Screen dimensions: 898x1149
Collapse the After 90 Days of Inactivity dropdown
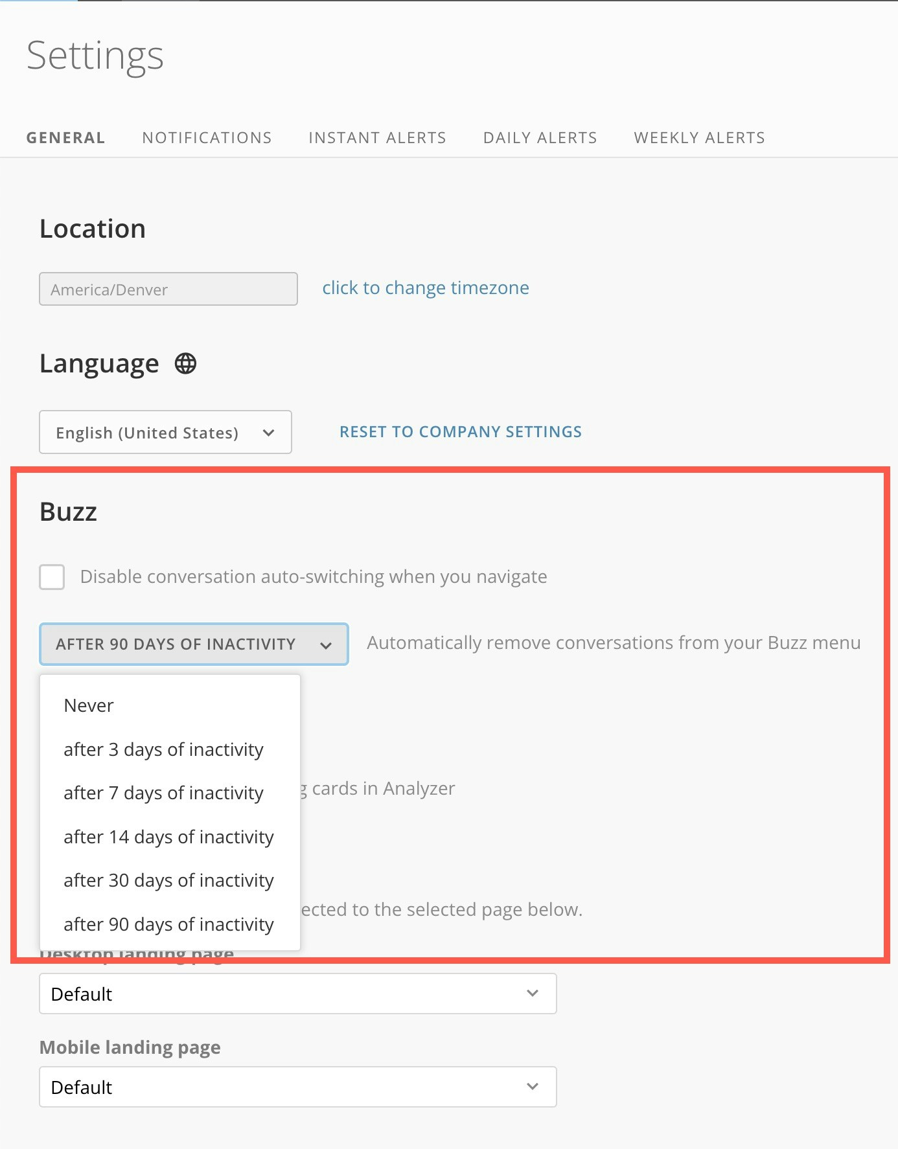pos(194,644)
